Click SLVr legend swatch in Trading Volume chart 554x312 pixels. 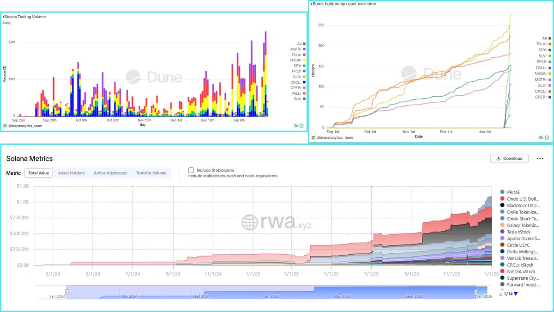coord(304,99)
